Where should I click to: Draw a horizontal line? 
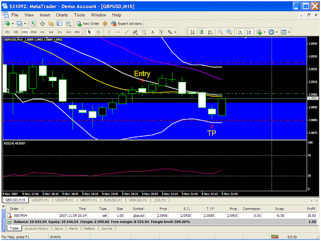118,32
